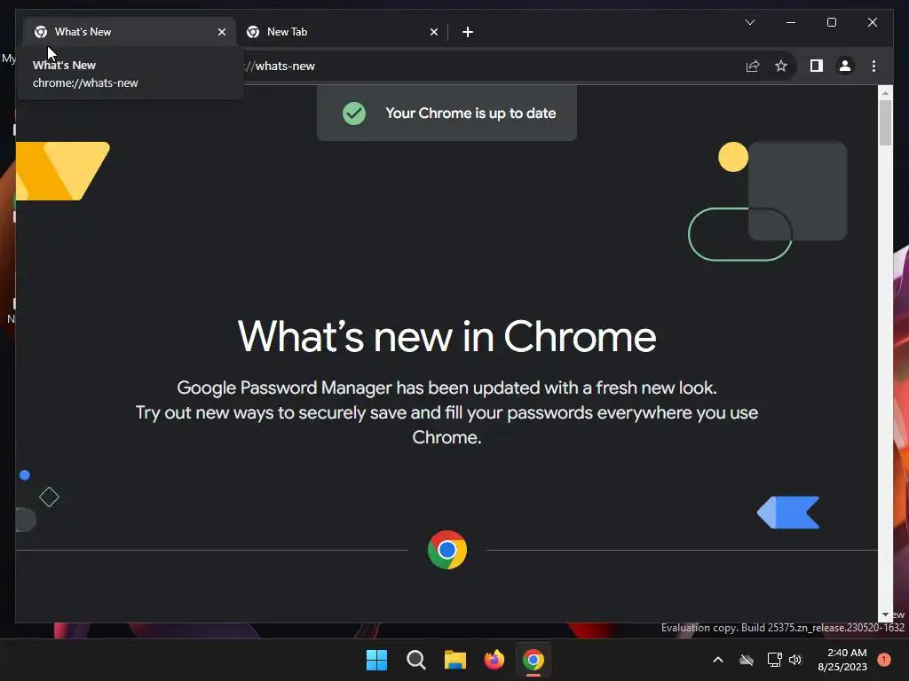Click the share this page icon
The image size is (909, 681).
tap(753, 66)
